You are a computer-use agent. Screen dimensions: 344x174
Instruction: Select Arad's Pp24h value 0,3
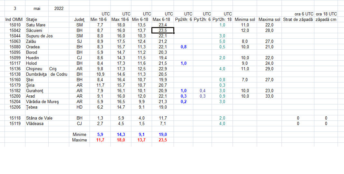point(183,96)
